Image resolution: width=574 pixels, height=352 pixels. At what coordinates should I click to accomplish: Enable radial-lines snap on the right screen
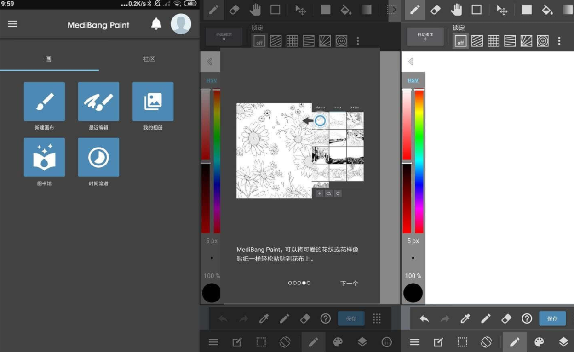tap(526, 41)
